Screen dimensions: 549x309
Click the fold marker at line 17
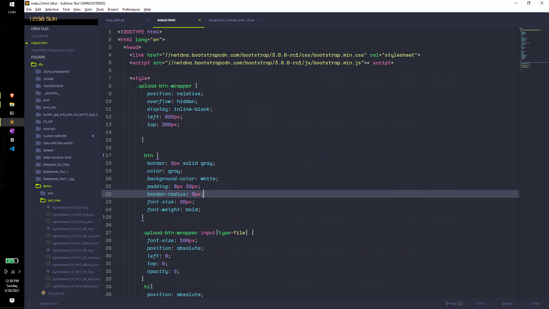point(104,155)
